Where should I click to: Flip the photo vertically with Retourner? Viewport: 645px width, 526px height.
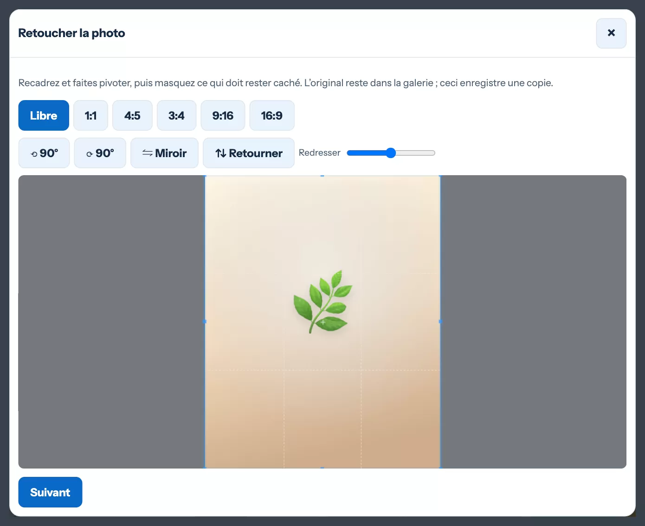point(249,153)
